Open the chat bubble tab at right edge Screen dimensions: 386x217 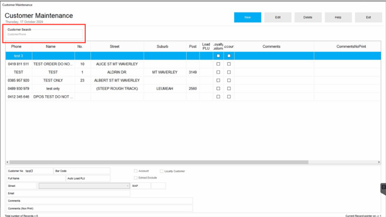[x=384, y=188]
